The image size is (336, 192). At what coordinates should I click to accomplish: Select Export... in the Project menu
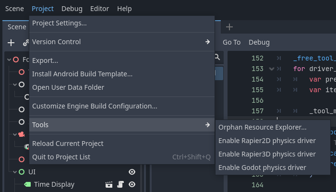click(122, 60)
